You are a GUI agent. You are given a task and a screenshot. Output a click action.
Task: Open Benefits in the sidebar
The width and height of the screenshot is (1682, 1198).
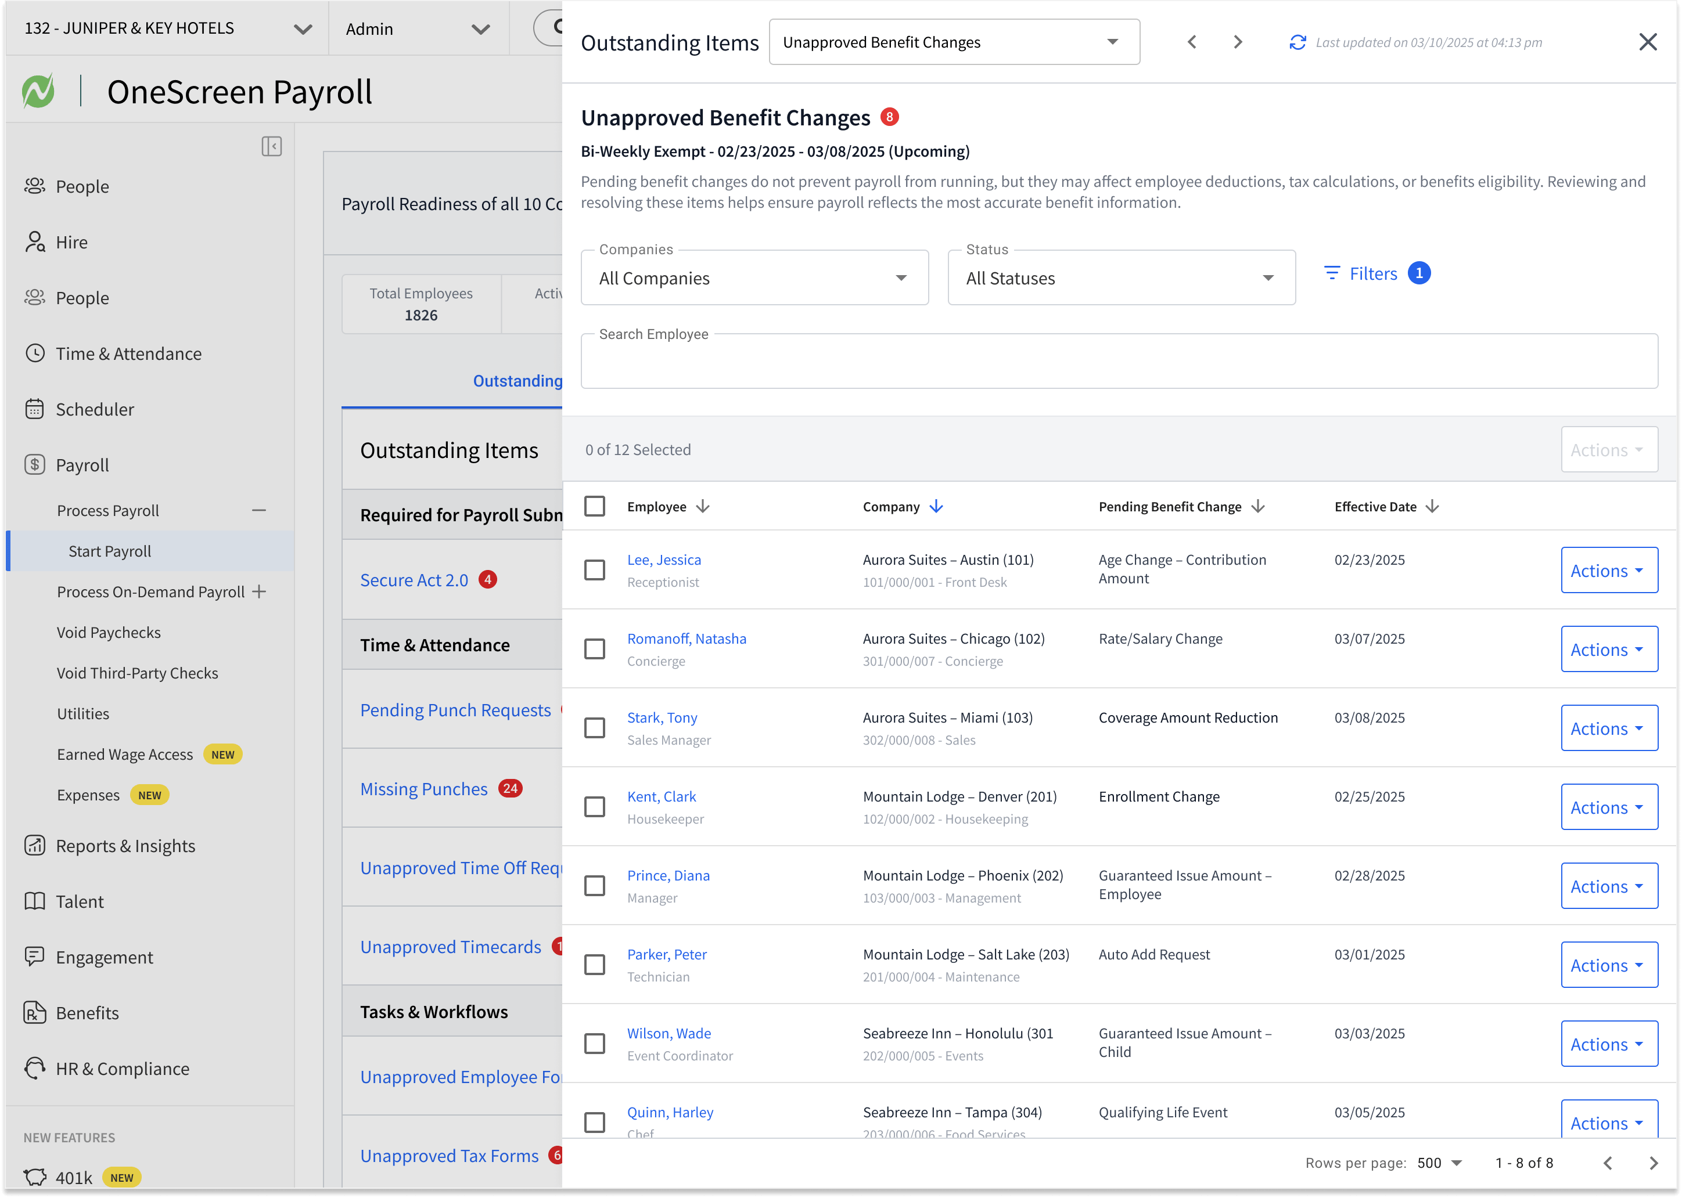click(x=87, y=1012)
